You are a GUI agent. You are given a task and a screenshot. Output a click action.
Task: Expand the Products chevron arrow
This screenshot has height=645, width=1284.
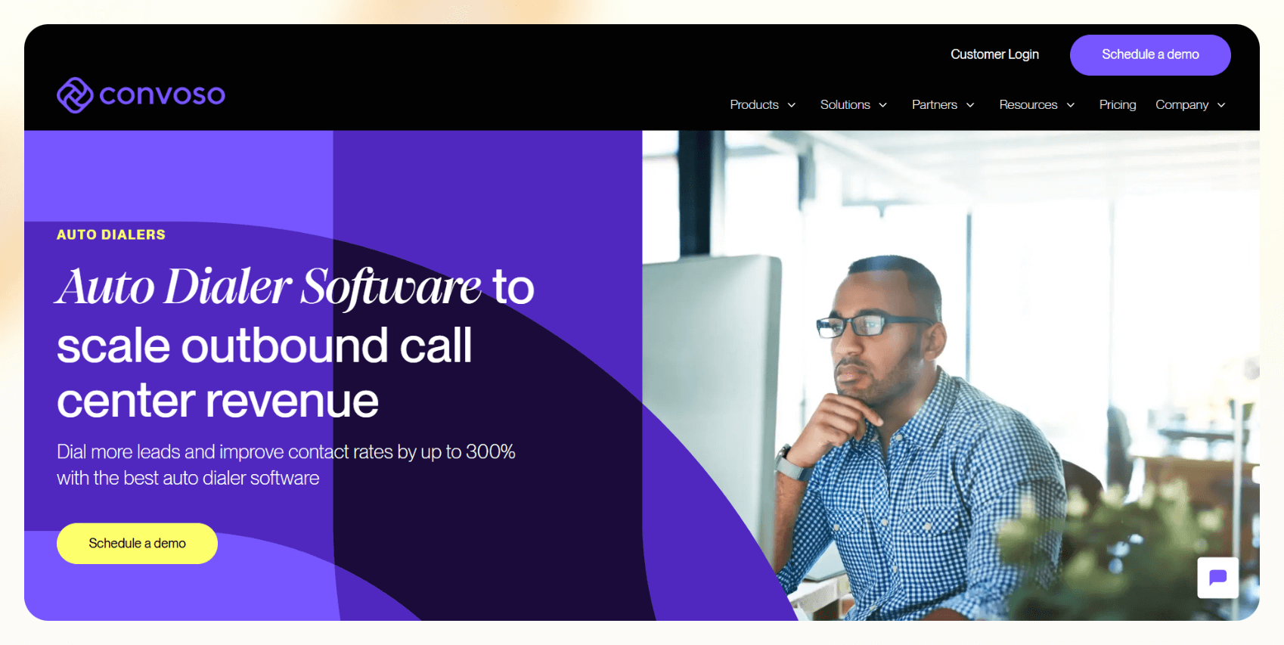[792, 105]
